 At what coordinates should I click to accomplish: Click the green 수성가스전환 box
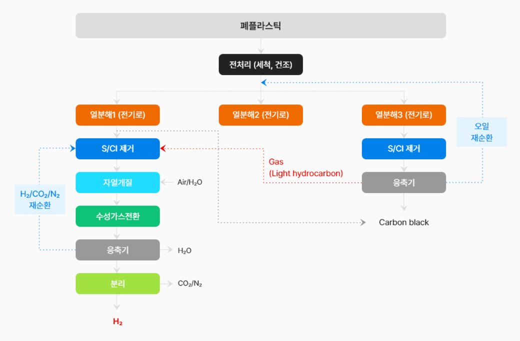(117, 216)
